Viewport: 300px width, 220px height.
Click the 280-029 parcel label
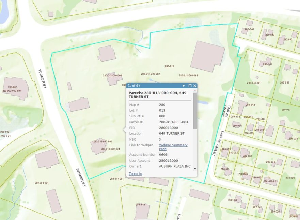pyautogui.click(x=290, y=178)
